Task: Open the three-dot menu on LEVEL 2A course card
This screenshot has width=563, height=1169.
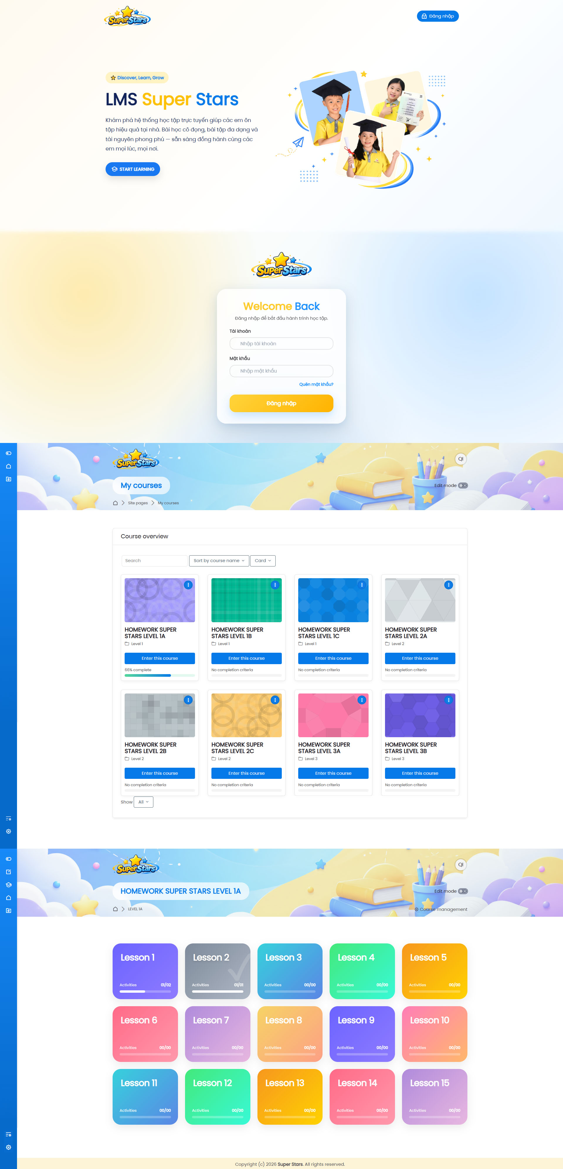Action: click(448, 585)
